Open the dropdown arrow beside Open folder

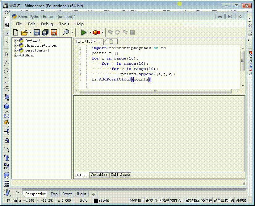31,32
